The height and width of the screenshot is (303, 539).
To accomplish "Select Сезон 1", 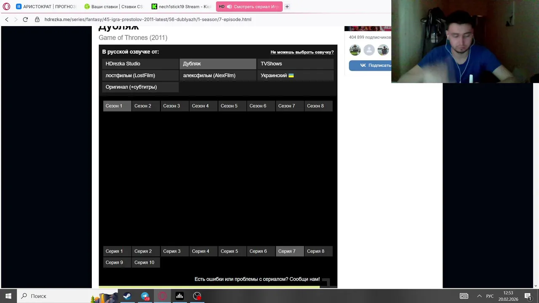I will tap(117, 106).
